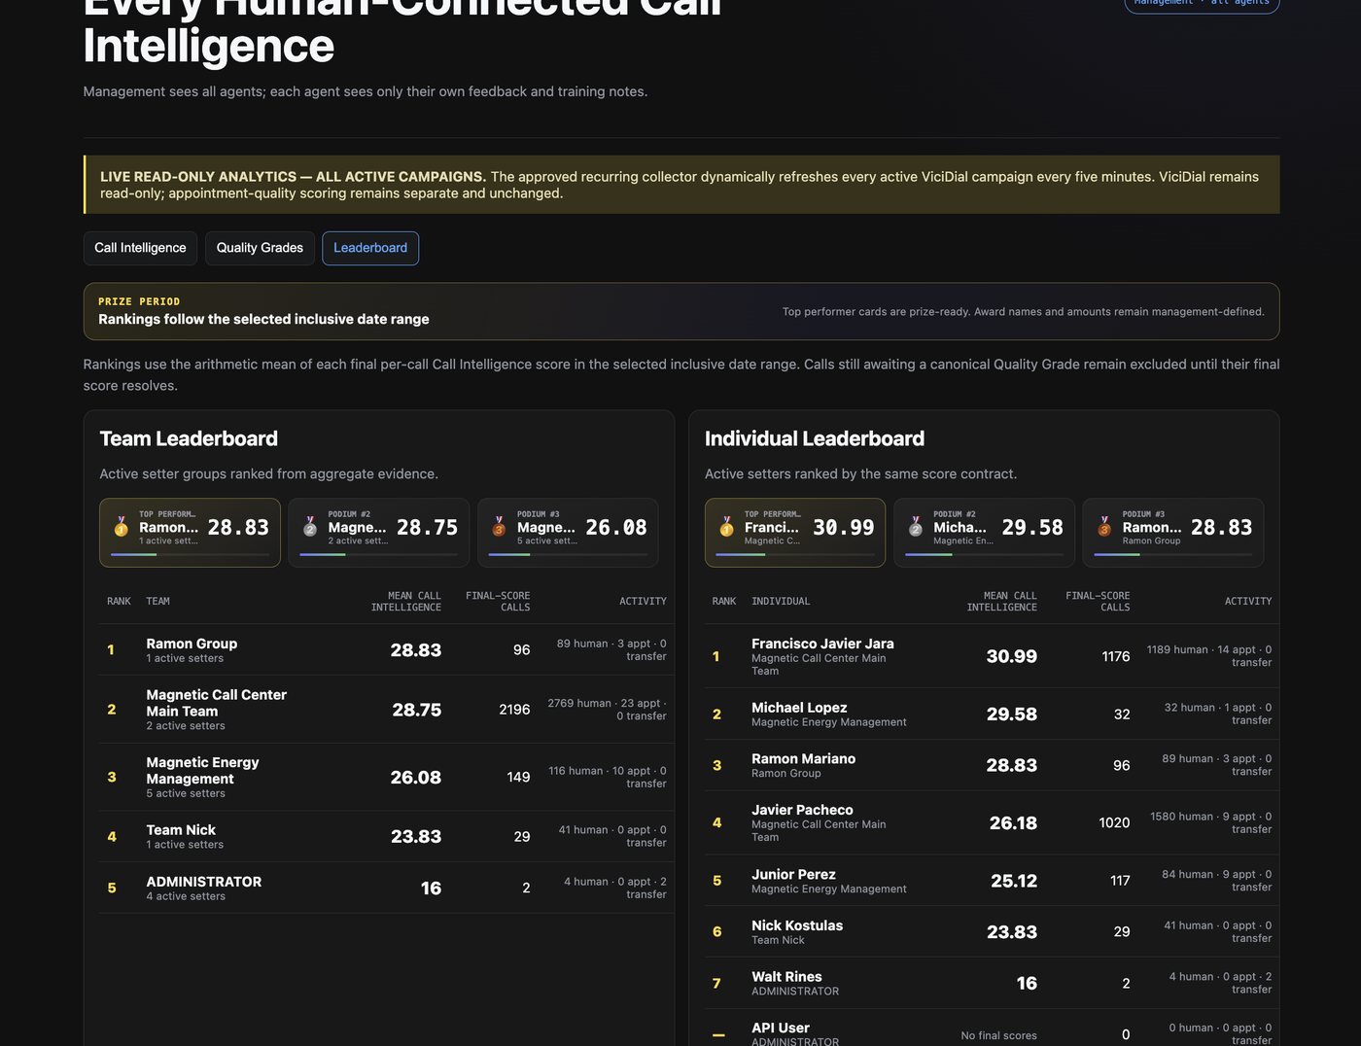Click the 'No final scores' text for API User
Screen dimensions: 1361x1046
pyautogui.click(x=998, y=1035)
